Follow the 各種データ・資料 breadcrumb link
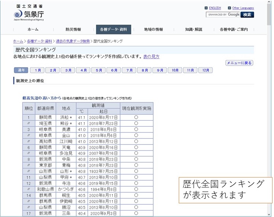The image size is (274, 217). click(39, 41)
